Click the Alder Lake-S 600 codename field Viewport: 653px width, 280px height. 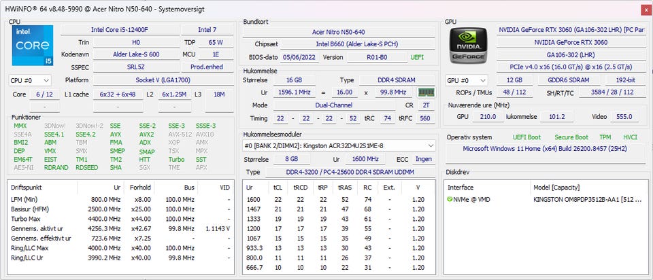click(x=136, y=54)
